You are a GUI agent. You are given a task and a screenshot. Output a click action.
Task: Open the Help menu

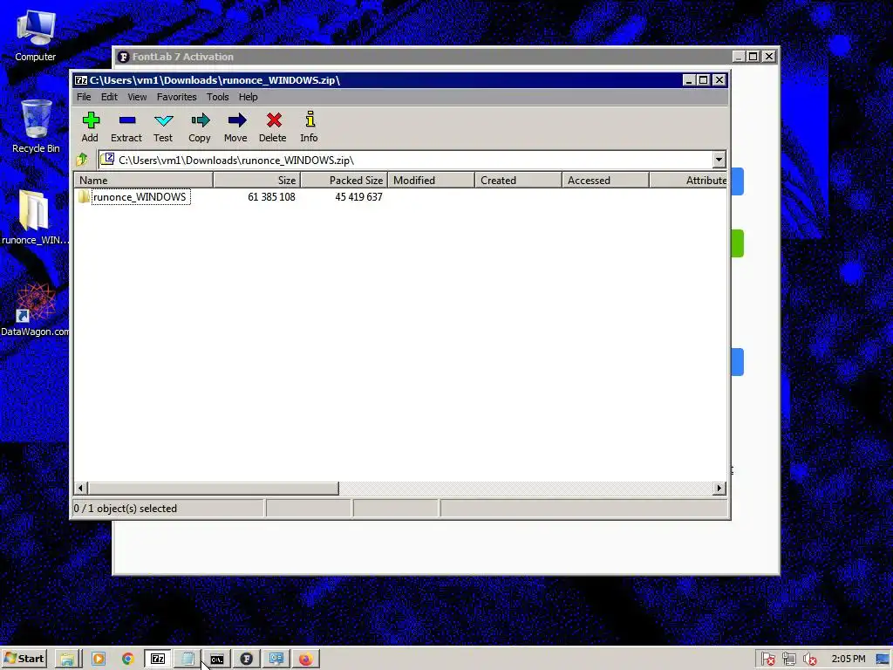[x=248, y=97]
